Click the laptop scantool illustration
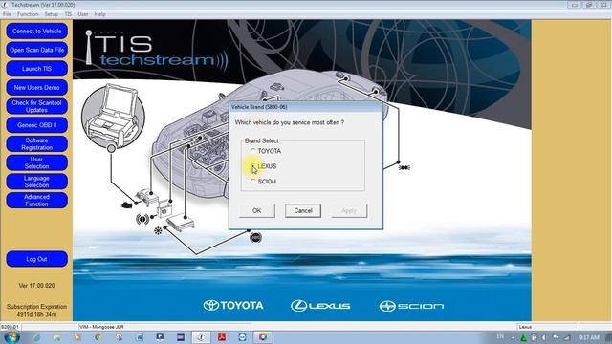Screen dimensions: 612x344 (113, 116)
